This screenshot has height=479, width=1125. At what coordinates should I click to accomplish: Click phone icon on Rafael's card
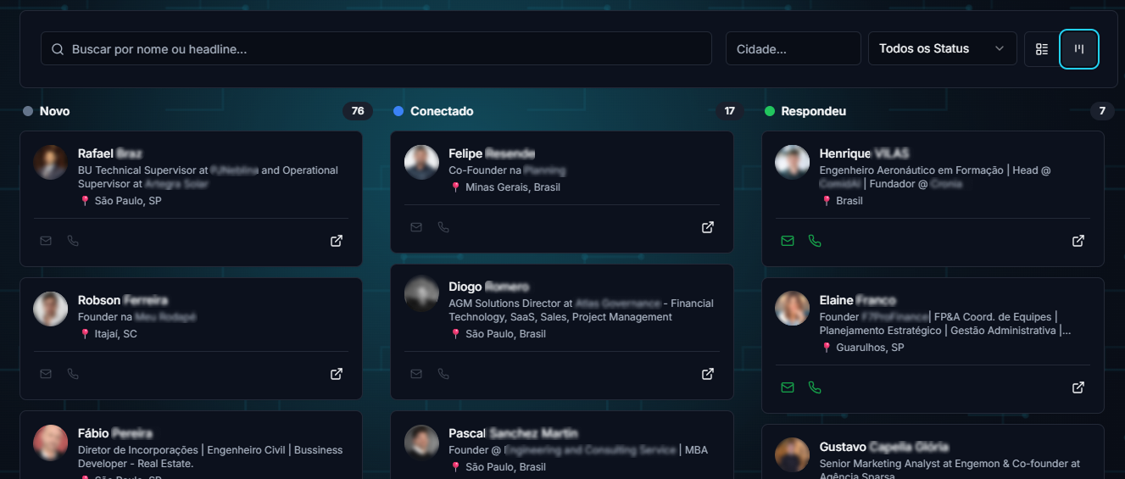pos(73,241)
